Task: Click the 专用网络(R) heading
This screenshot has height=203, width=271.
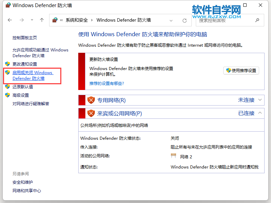Action: [x=111, y=100]
